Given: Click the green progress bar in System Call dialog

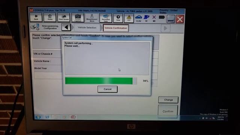Looking at the screenshot, I should coord(101,81).
